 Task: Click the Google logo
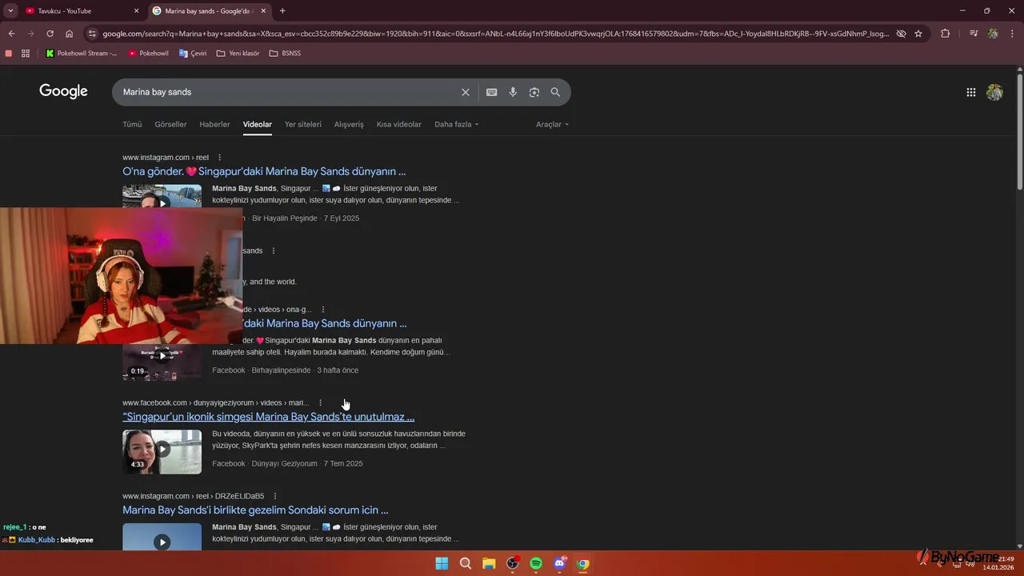[63, 92]
